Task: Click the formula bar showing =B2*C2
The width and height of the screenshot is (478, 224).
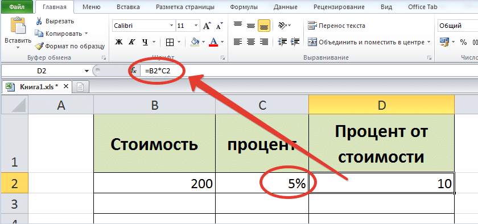Action: click(x=308, y=71)
